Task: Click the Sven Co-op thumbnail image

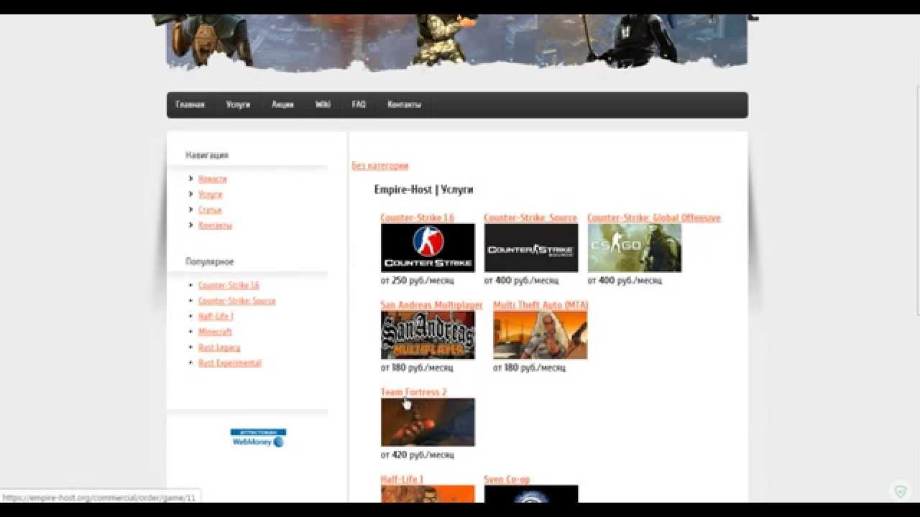Action: (531, 494)
